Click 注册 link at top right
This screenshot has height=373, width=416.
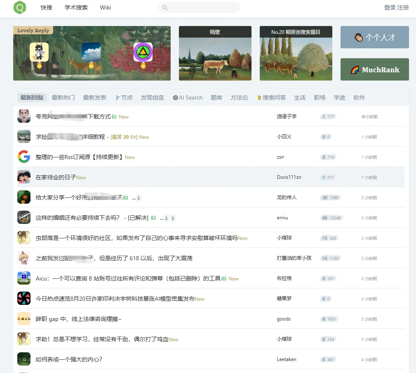(403, 7)
